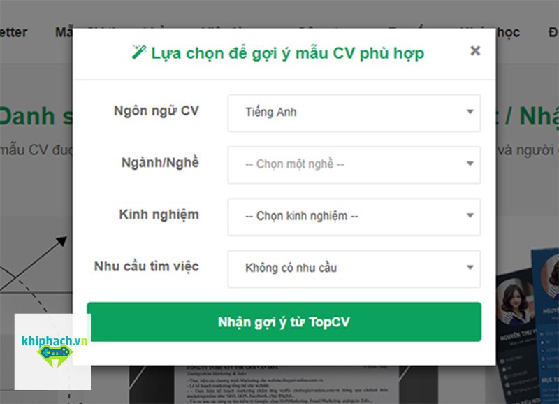This screenshot has width=559, height=404.
Task: Open the Nhu cầu tìm việc dropdown
Action: [354, 269]
